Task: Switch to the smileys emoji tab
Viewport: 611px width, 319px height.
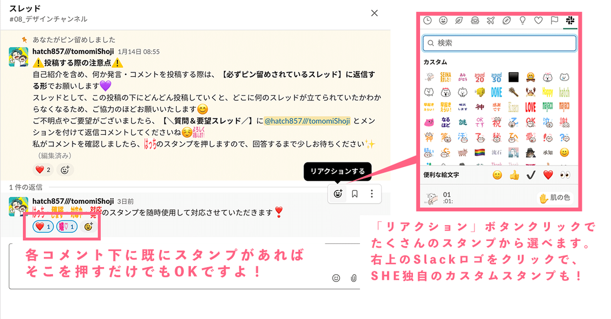Action: click(443, 20)
